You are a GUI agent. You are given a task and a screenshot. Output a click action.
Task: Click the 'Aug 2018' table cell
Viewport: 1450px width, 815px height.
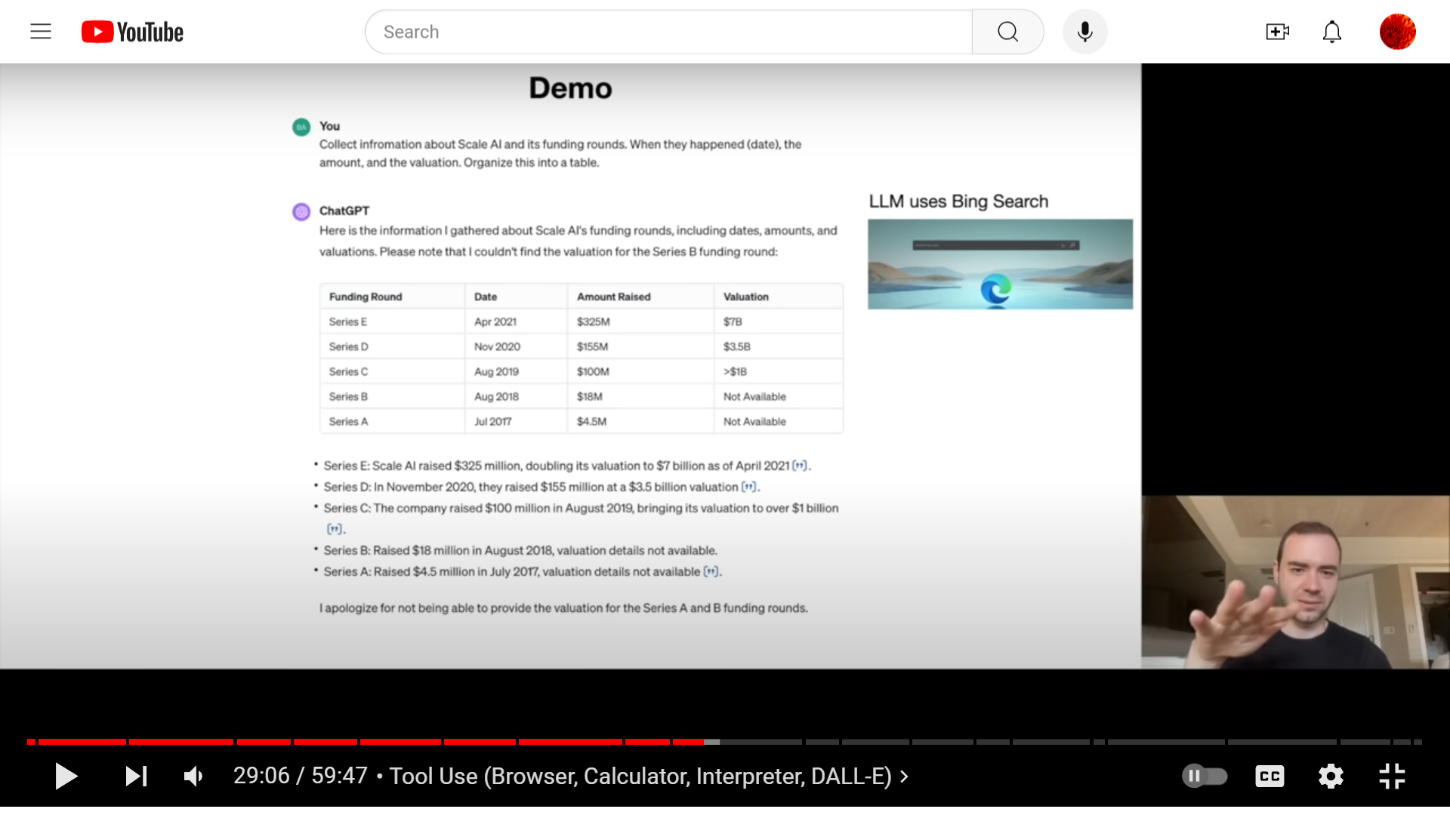point(496,396)
